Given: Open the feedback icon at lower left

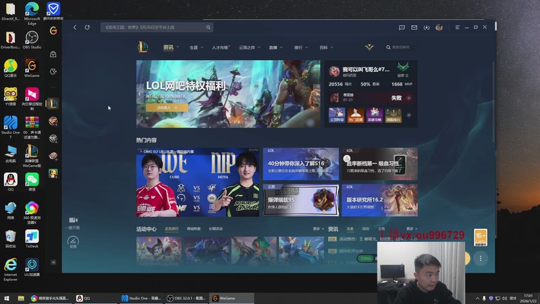Looking at the screenshot, I should click(73, 240).
